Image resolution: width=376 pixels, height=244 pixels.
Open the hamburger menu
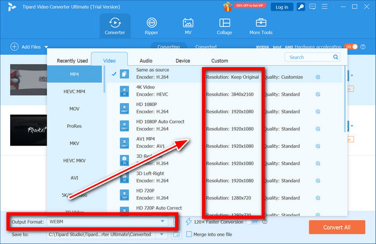[324, 6]
